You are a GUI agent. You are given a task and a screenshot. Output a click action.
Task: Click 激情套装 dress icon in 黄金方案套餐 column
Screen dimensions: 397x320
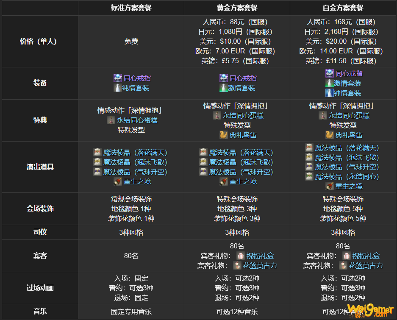point(224,88)
